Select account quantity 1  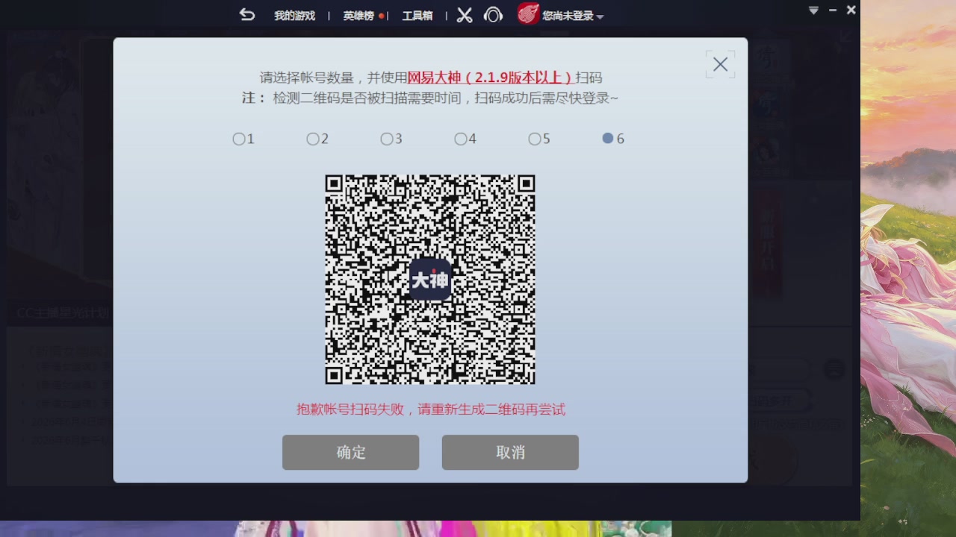[x=243, y=139]
